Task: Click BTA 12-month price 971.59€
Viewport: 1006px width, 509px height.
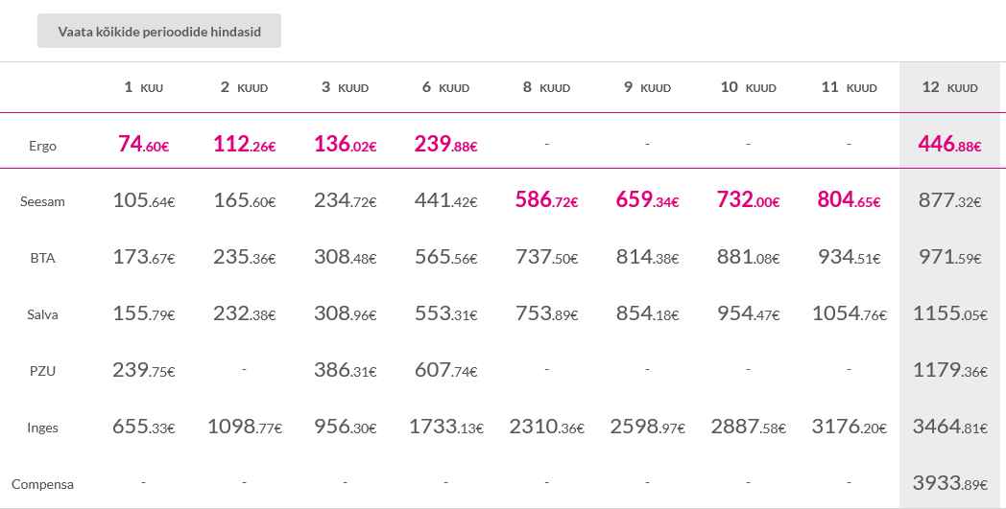Action: tap(949, 258)
